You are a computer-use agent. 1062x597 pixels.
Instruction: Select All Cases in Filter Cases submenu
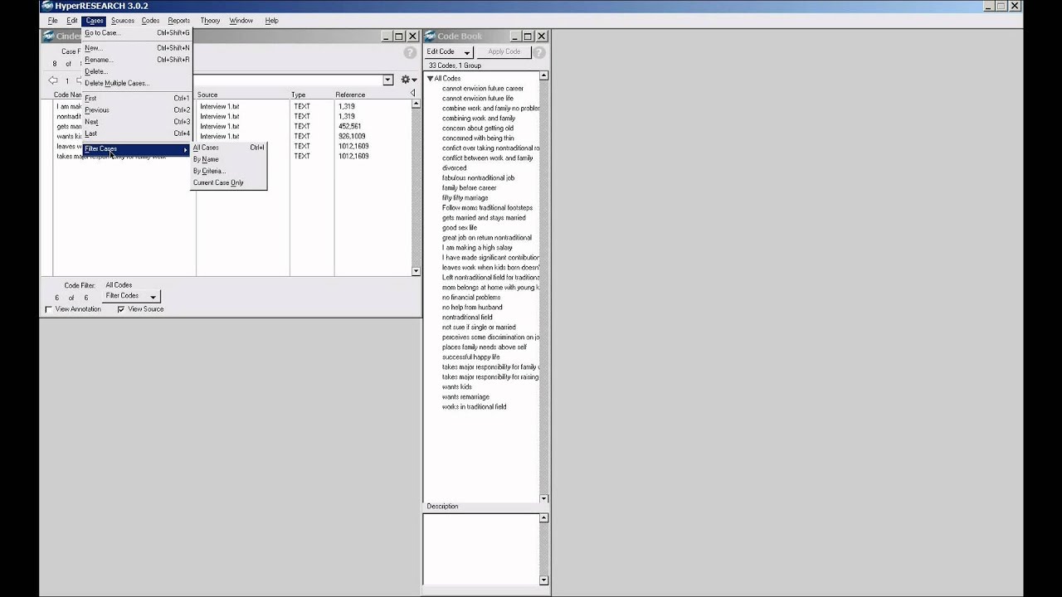(x=229, y=148)
